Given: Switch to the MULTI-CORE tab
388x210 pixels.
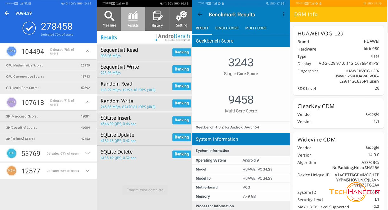Looking at the screenshot, I should click(256, 28).
